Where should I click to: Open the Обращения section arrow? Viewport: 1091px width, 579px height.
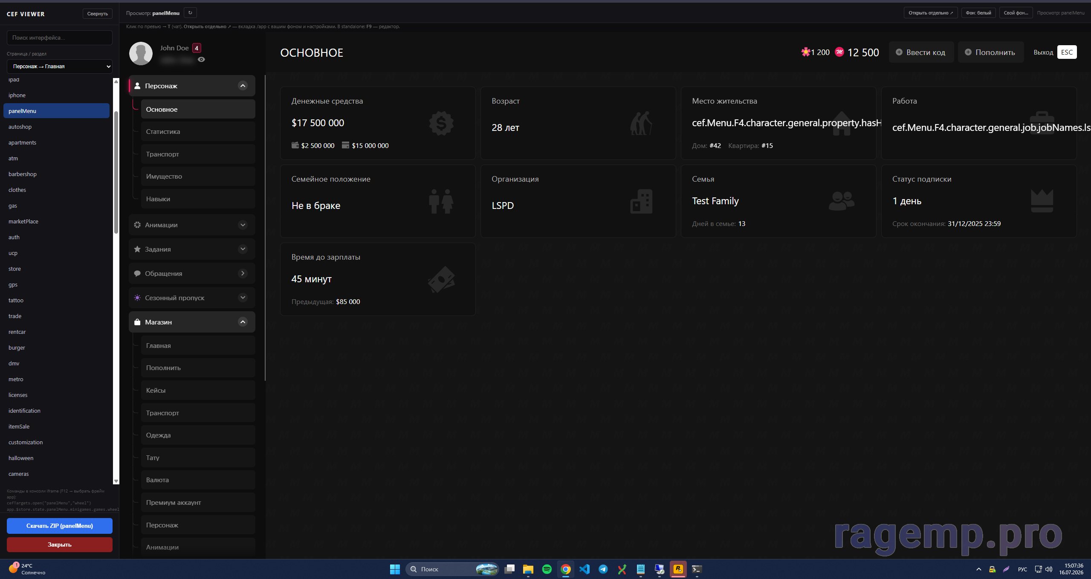[x=243, y=273]
